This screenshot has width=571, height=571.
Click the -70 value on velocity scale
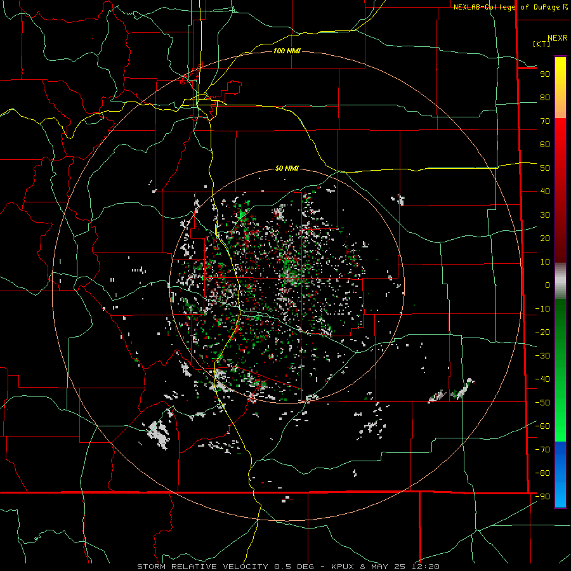click(542, 450)
